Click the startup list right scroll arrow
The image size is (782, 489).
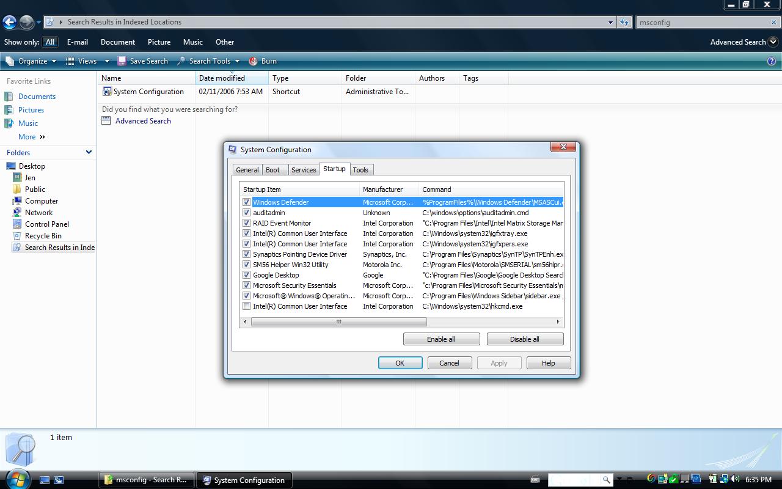558,322
